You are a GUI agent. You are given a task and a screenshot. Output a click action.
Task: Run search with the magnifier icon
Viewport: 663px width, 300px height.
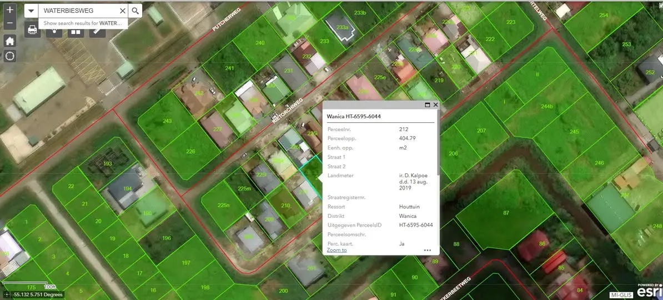pos(135,11)
